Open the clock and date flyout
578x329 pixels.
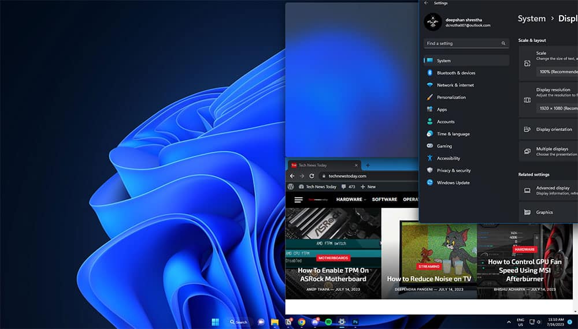pos(556,322)
